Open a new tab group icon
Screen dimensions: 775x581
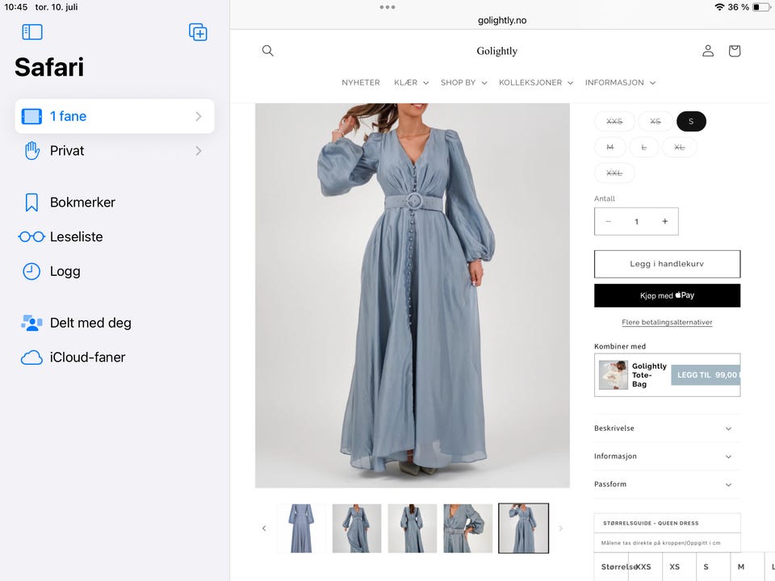point(198,32)
